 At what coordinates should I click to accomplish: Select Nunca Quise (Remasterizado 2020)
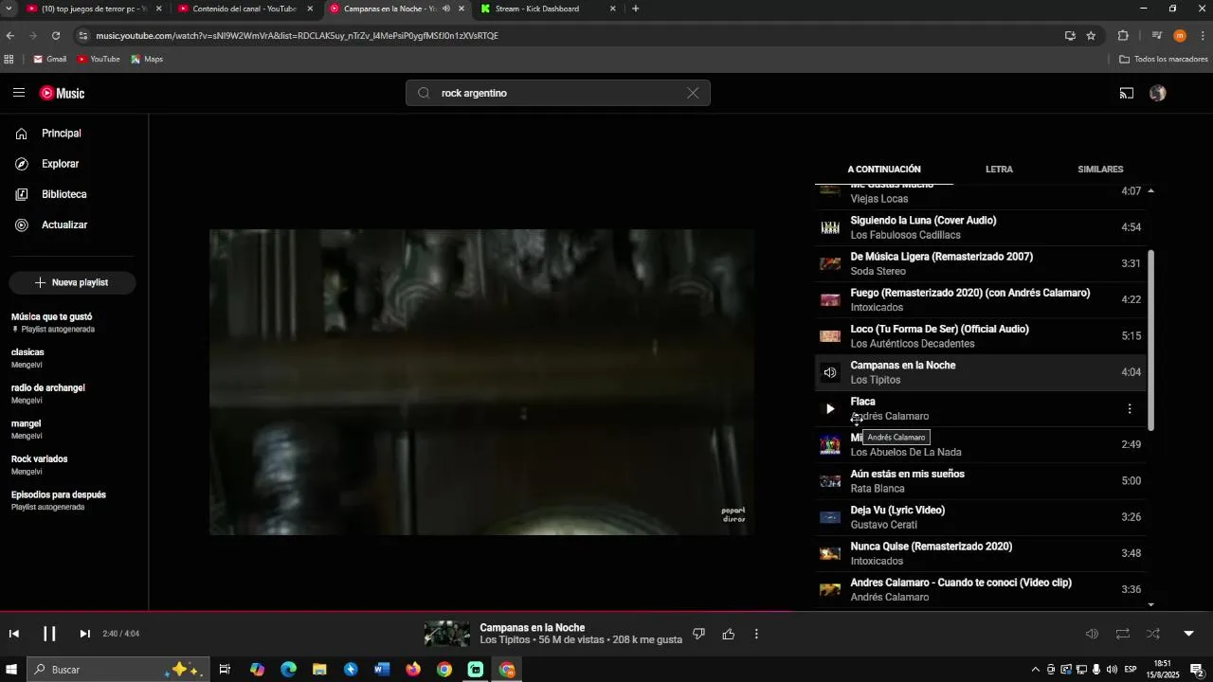(x=981, y=553)
